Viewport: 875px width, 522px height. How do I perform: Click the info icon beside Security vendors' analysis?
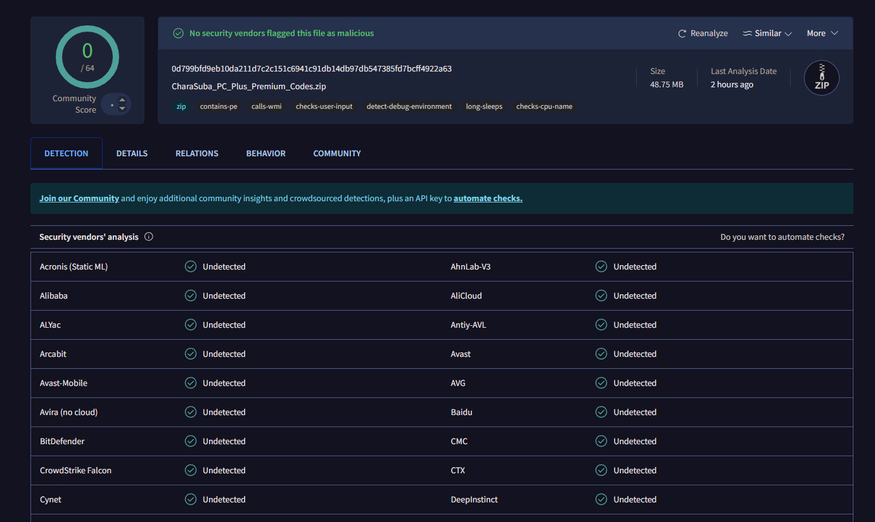[149, 237]
